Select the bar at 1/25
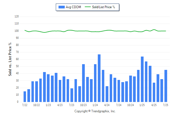This screenshot has height=118, width=175. 142,79
